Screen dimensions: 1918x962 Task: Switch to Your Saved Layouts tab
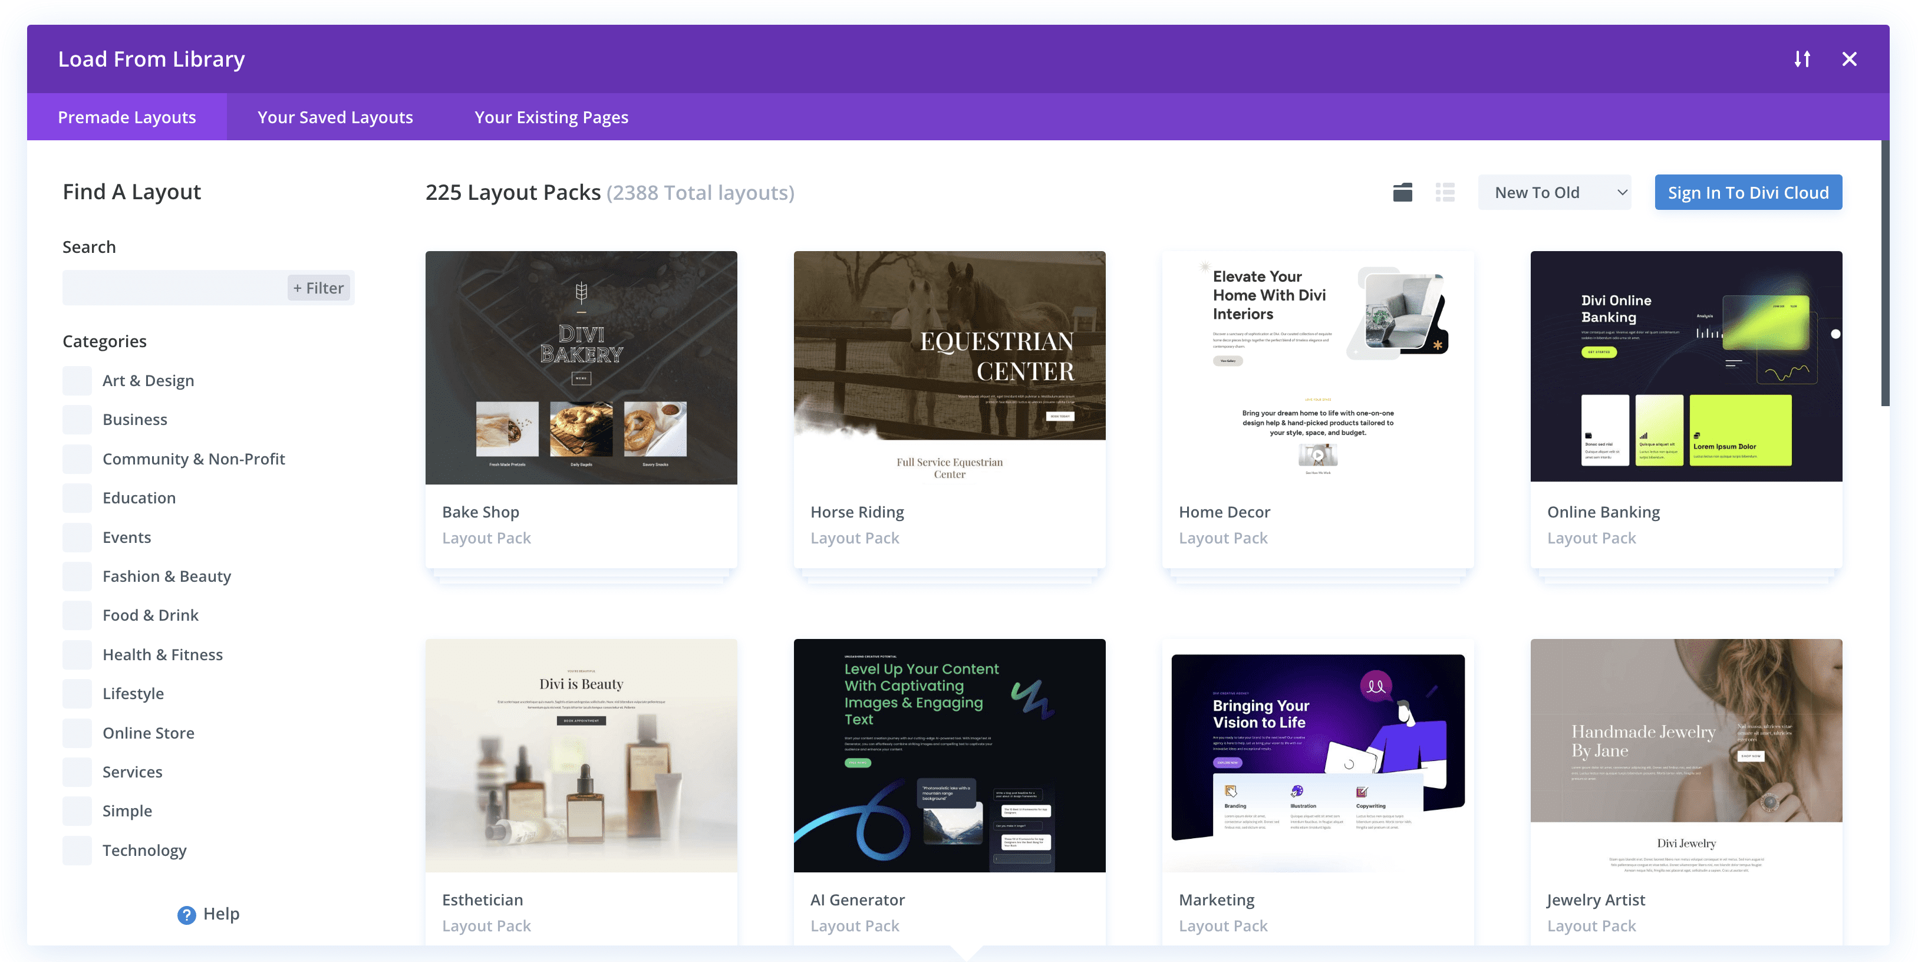point(335,117)
